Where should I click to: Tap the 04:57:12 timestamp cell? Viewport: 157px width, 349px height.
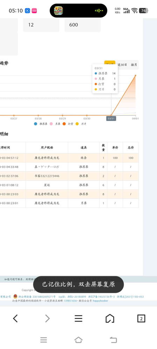click(13, 158)
